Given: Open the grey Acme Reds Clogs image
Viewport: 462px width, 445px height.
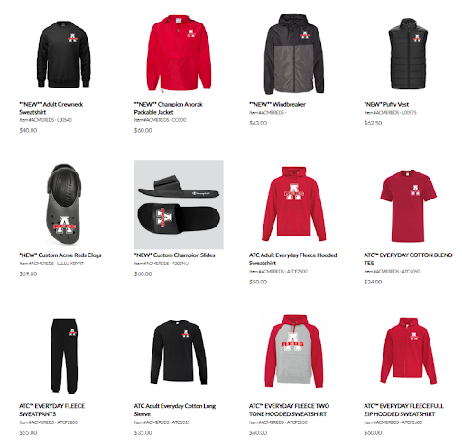Looking at the screenshot, I should [64, 204].
